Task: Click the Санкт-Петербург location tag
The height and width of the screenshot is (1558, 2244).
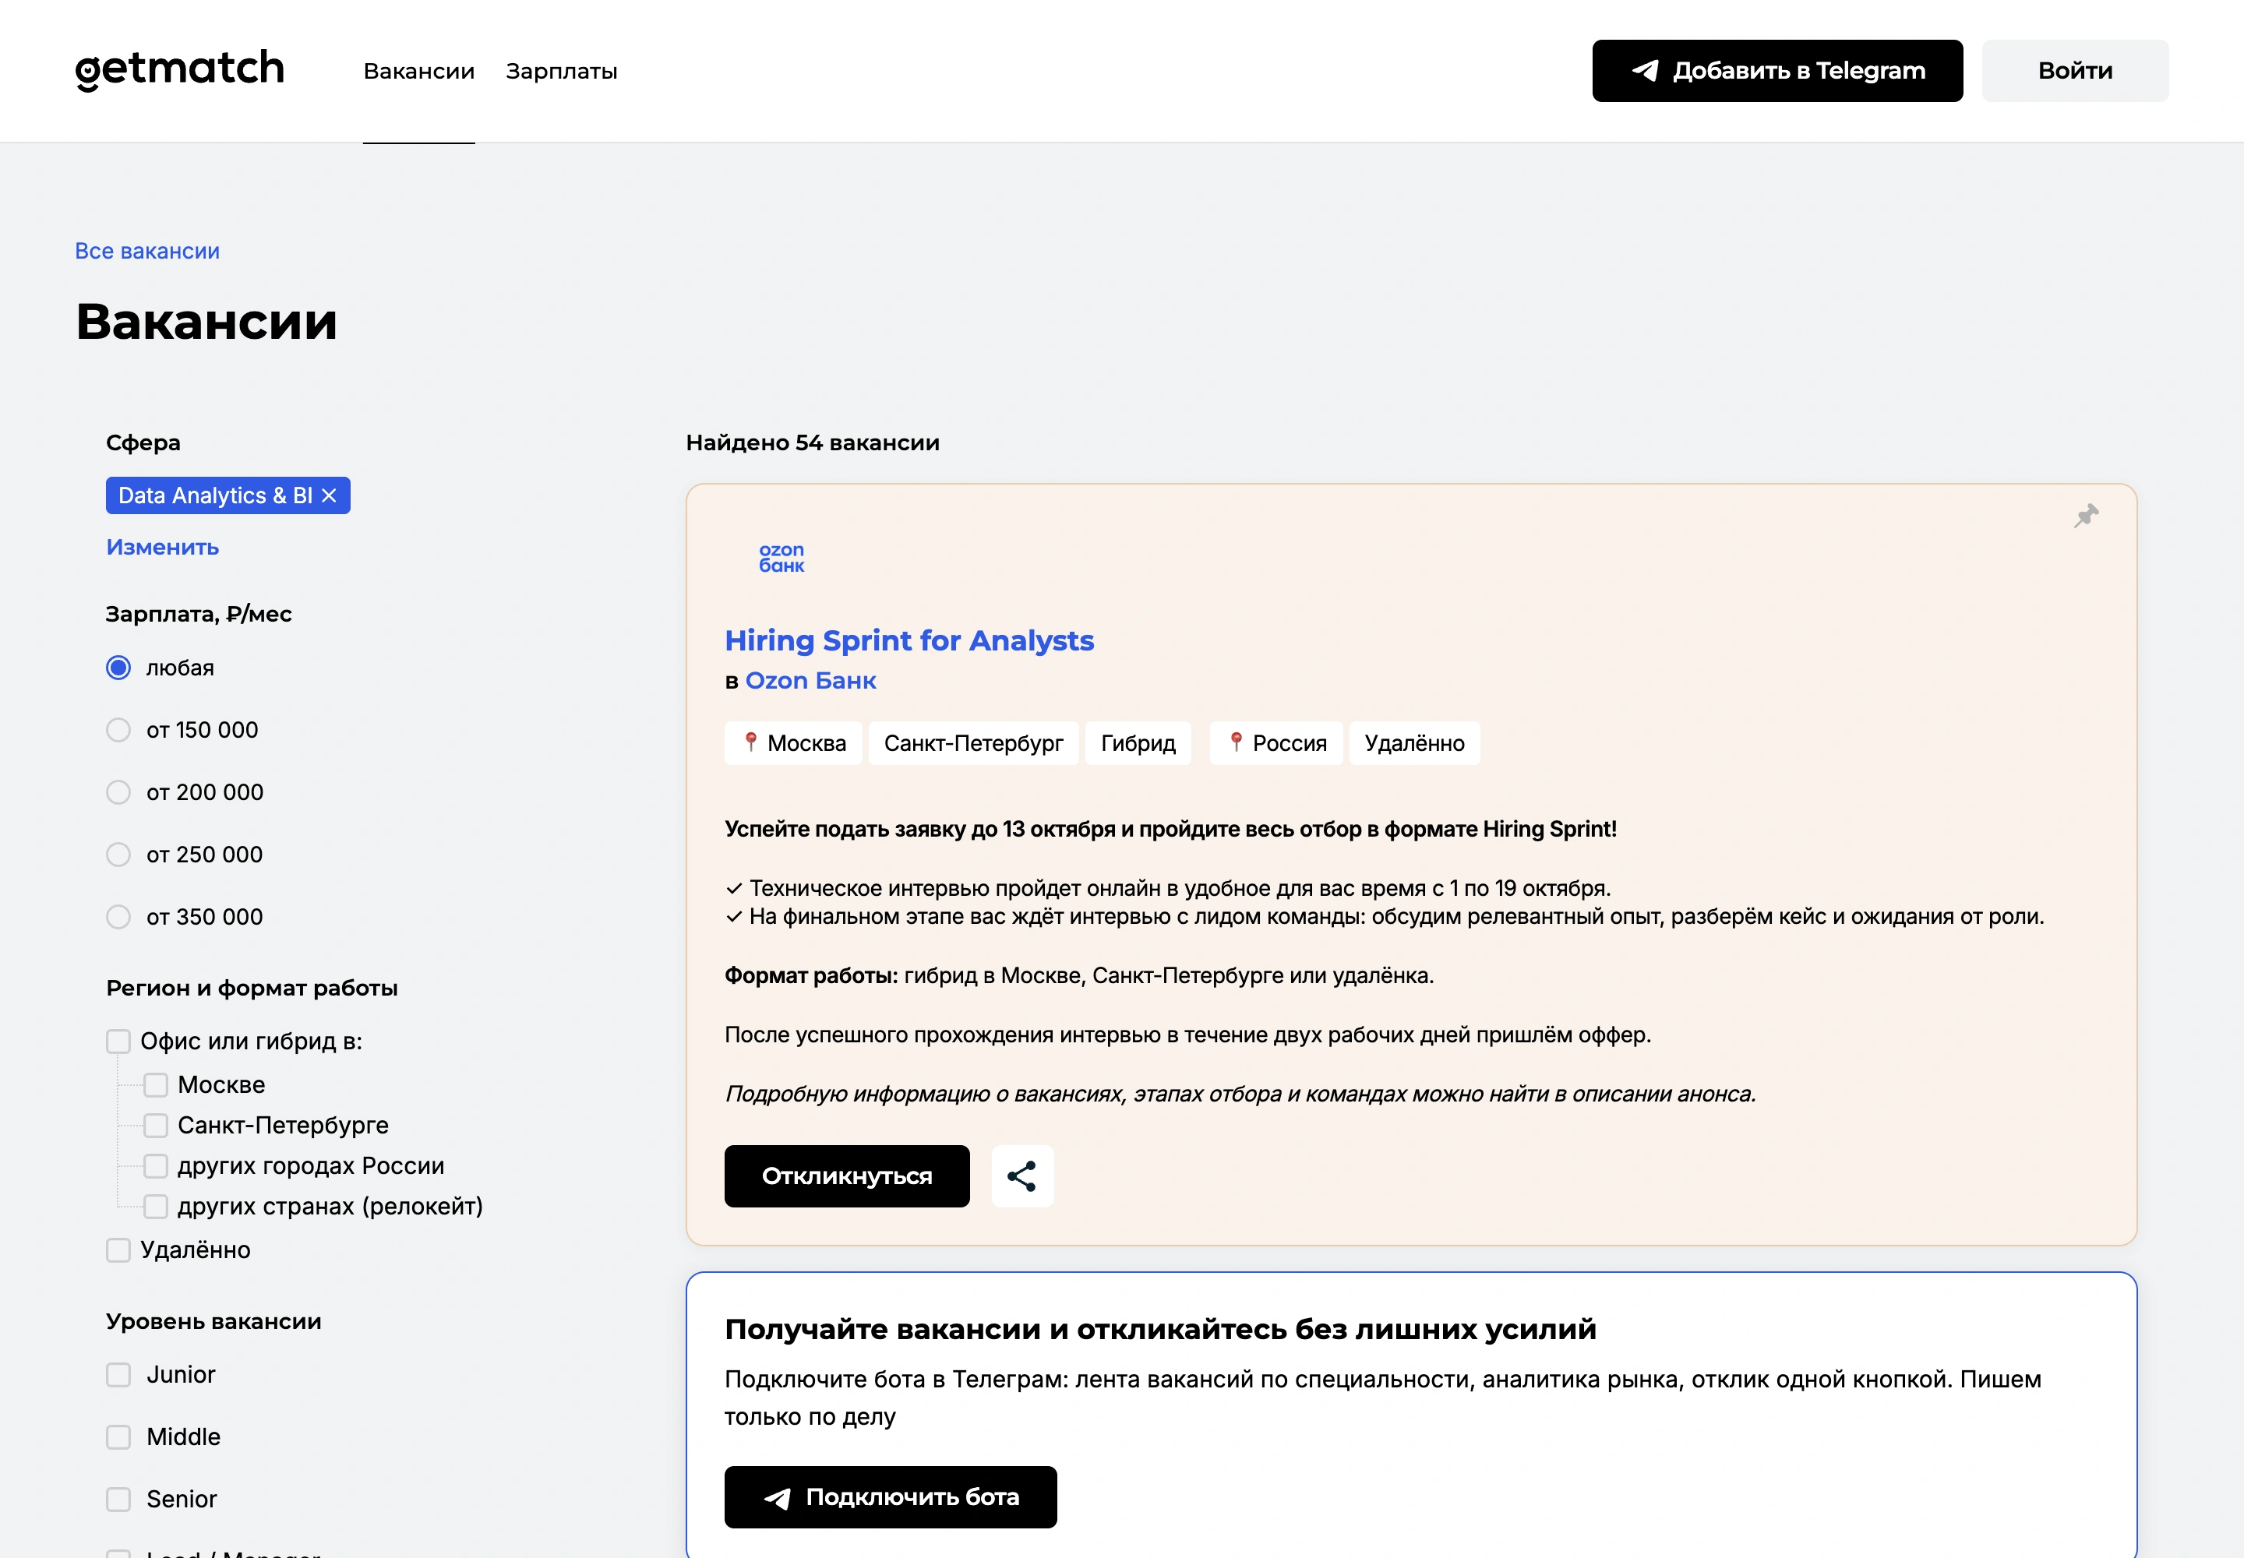Action: click(974, 743)
